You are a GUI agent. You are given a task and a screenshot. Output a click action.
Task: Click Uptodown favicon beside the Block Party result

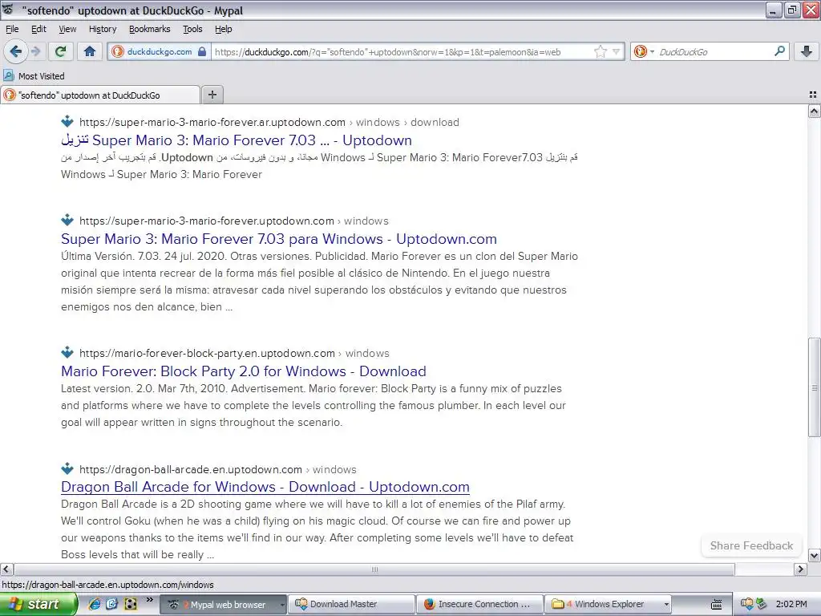67,353
